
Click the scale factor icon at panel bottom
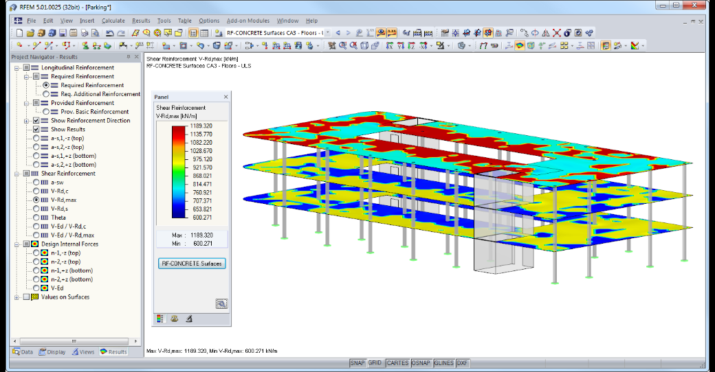point(174,318)
